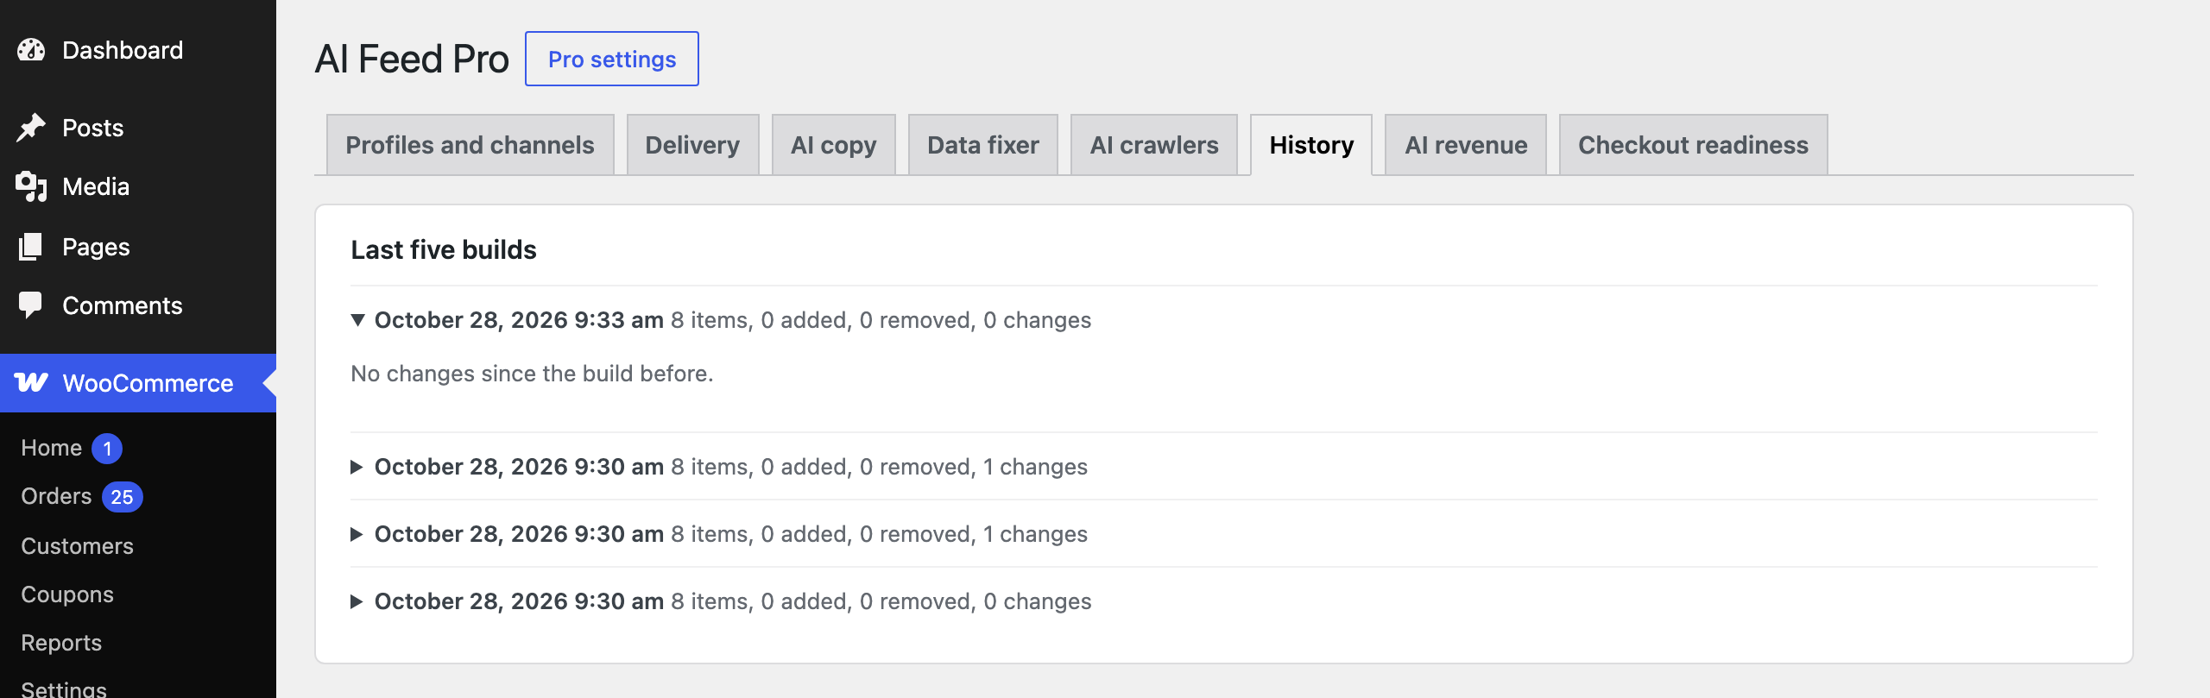The image size is (2210, 698).
Task: Open WooCommerce Customers submenu
Action: click(78, 546)
